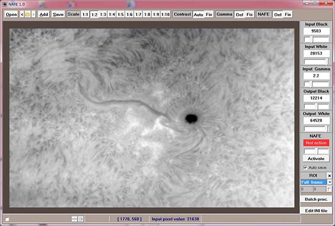Toggle the Auto save checkbox
This screenshot has width=335, height=226.
click(x=305, y=167)
